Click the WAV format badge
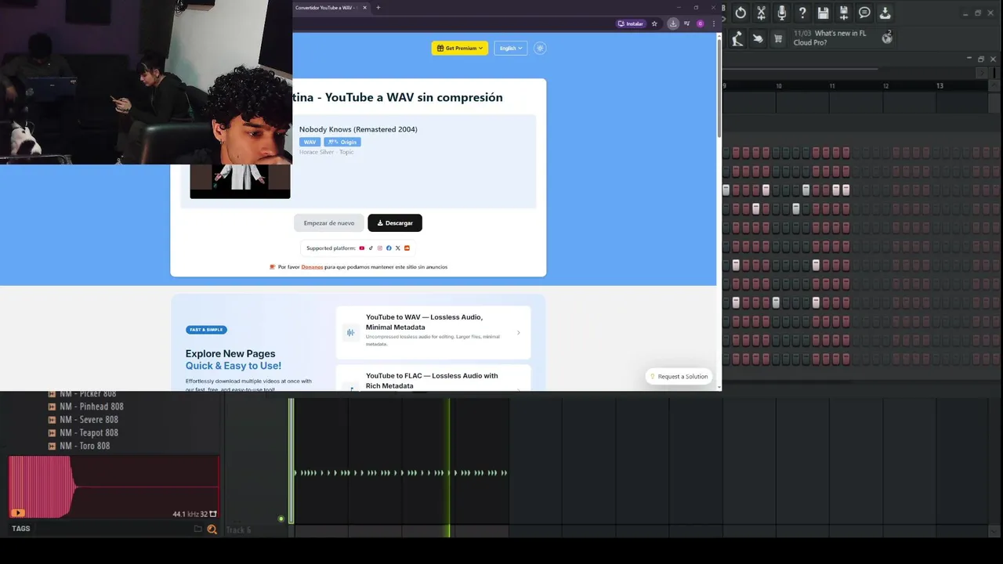This screenshot has width=1003, height=564. click(310, 142)
